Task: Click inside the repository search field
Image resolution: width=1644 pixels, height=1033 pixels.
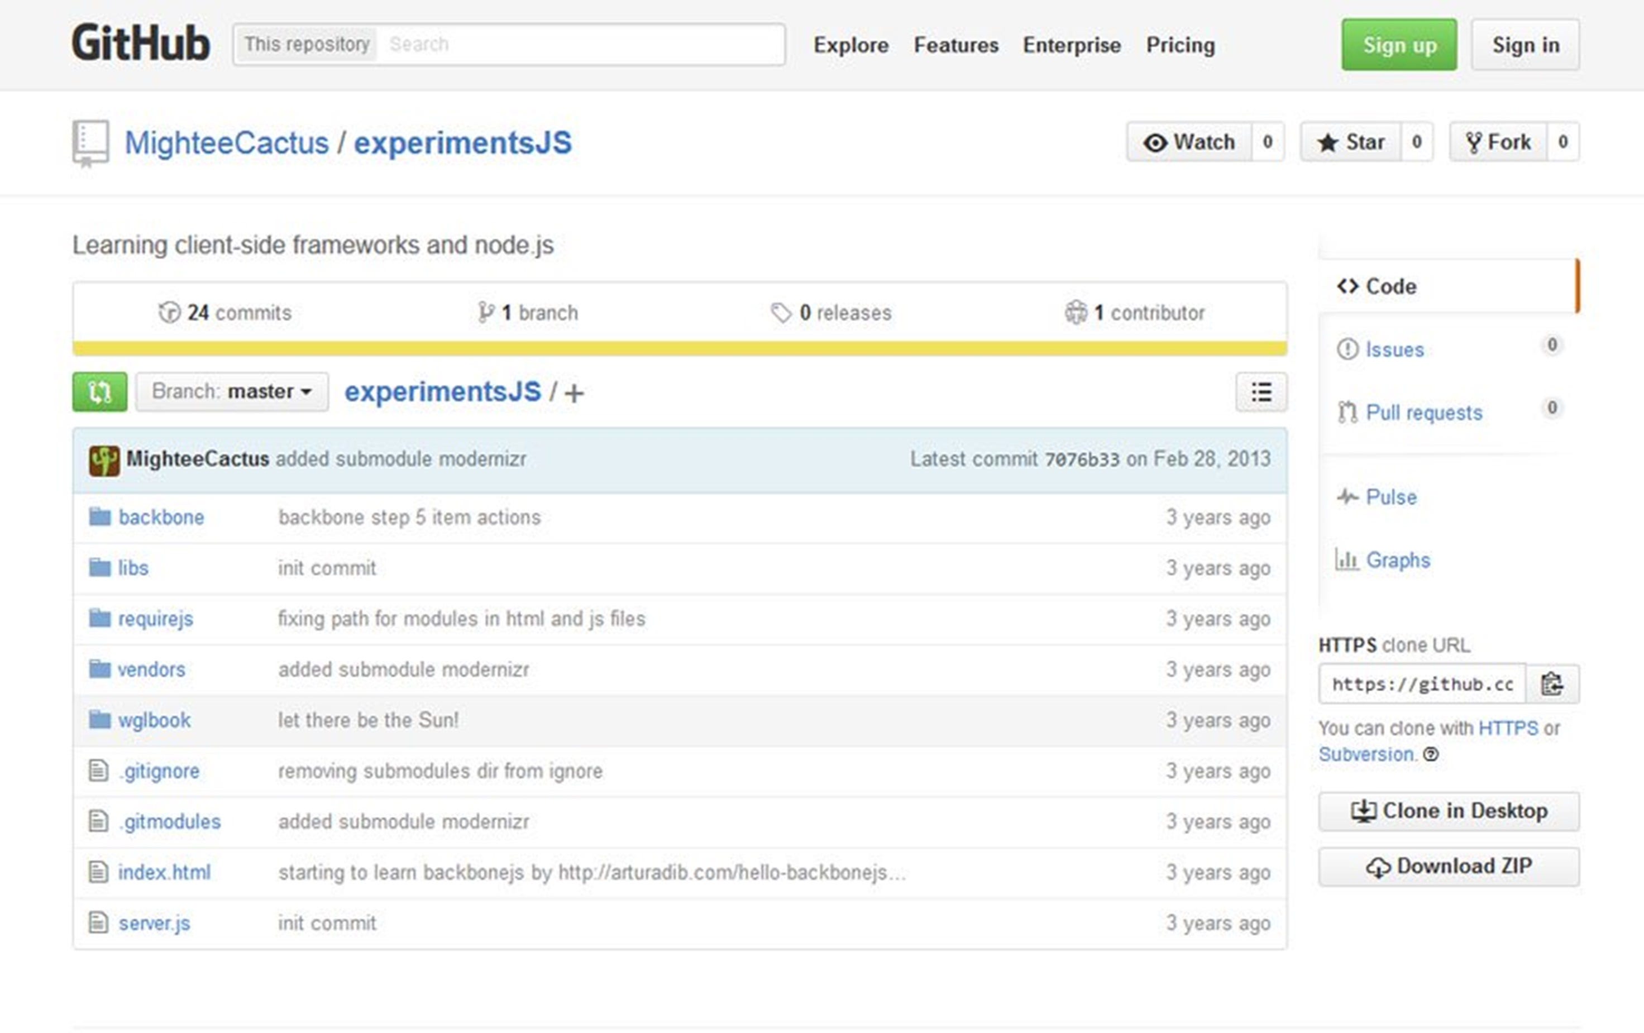Action: pos(580,44)
